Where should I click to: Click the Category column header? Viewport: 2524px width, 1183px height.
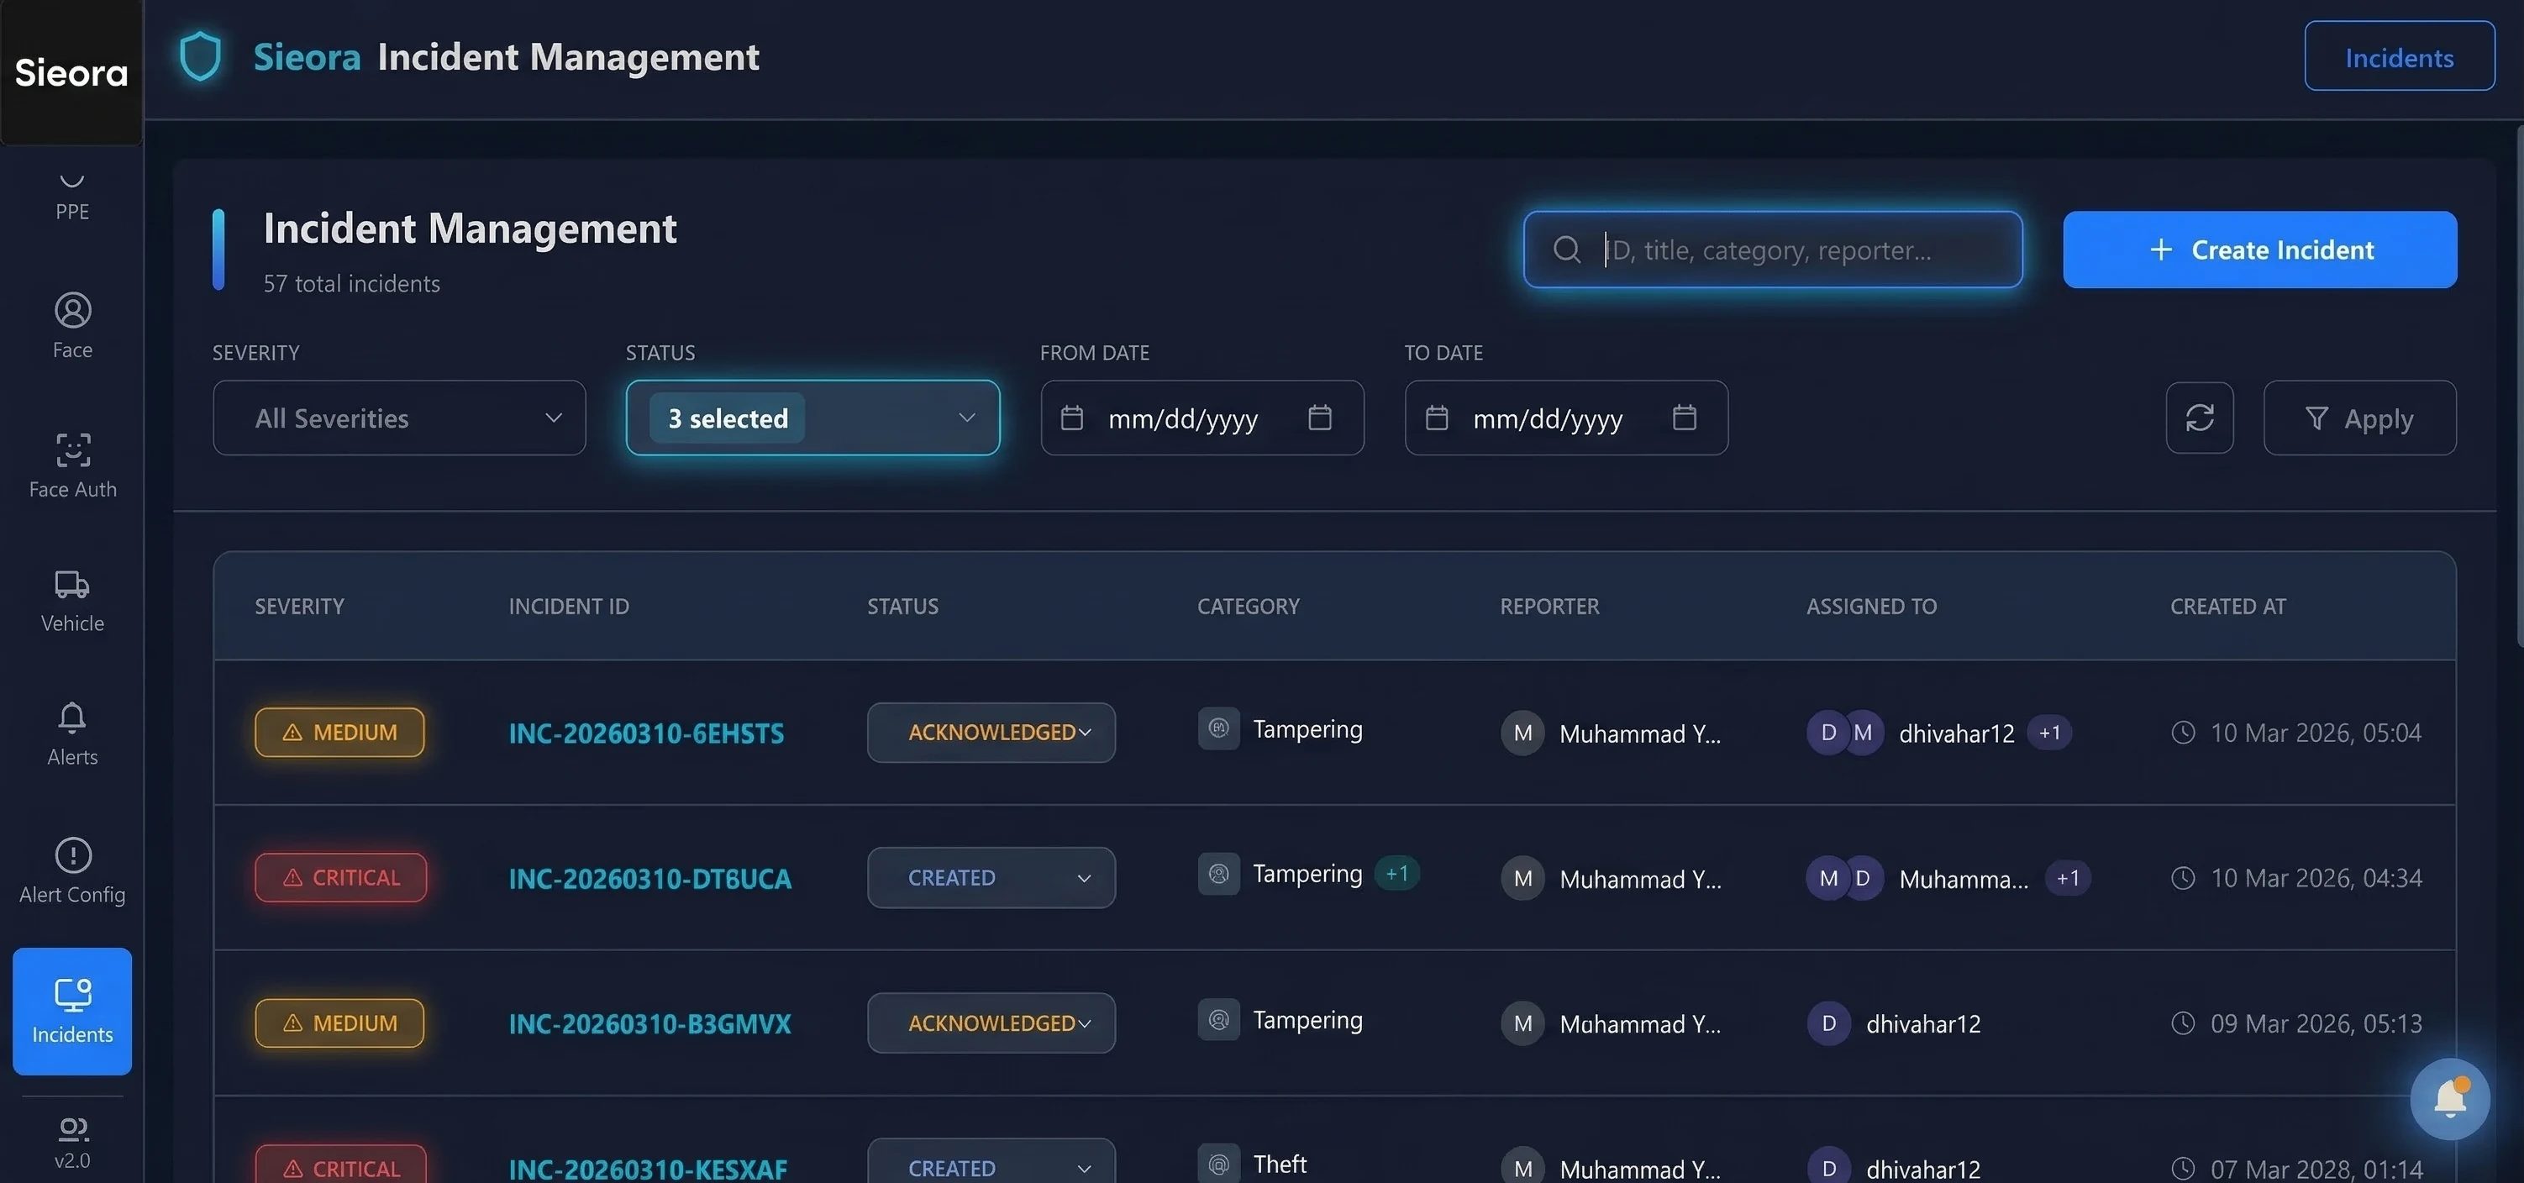tap(1248, 606)
